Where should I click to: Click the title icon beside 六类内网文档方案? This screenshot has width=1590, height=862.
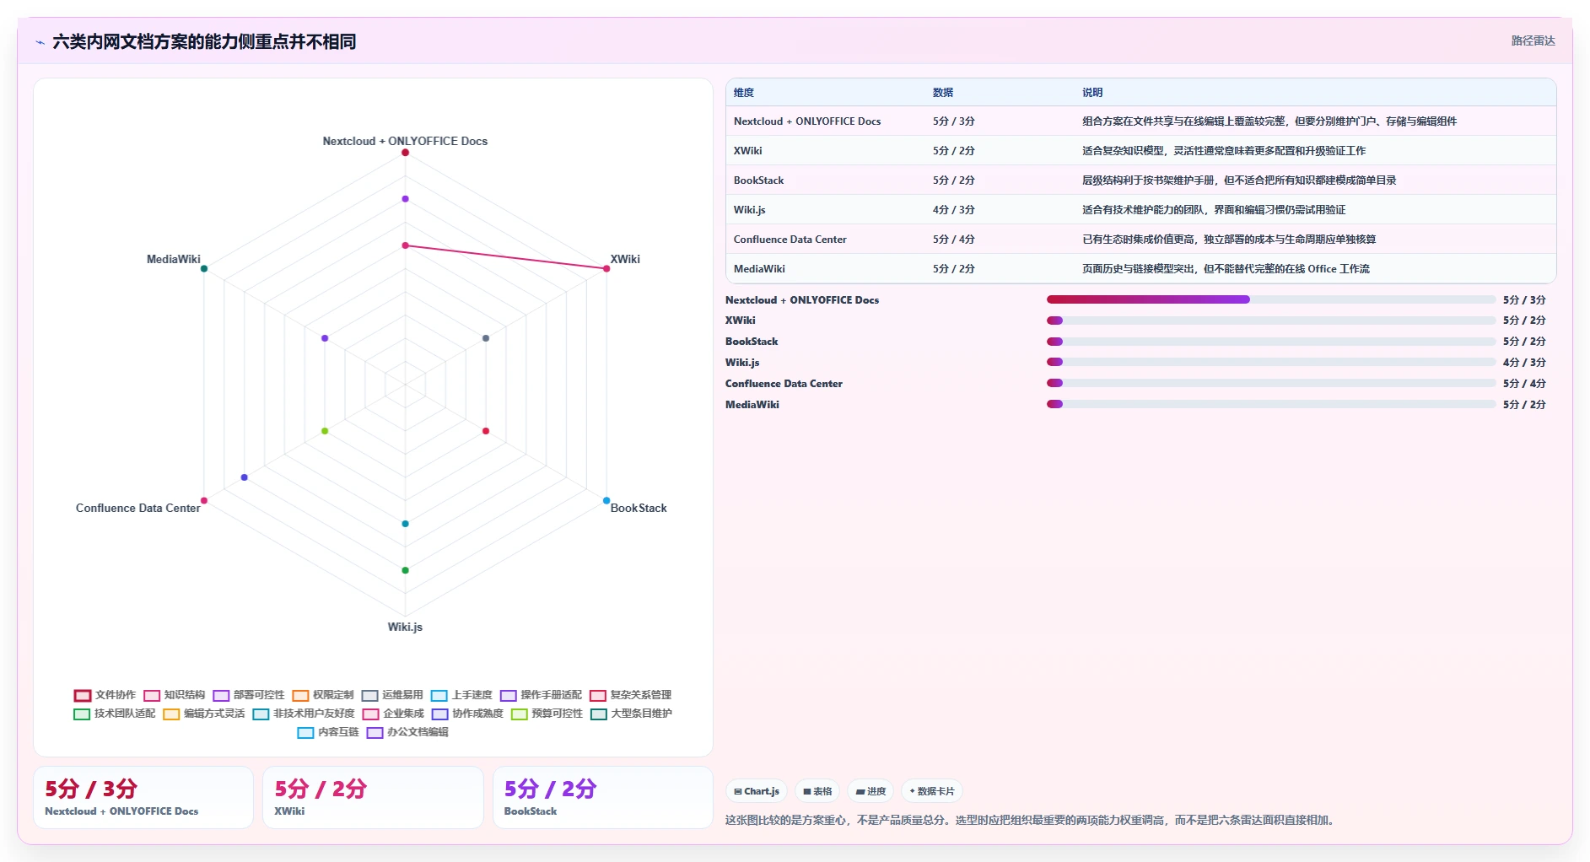point(40,41)
